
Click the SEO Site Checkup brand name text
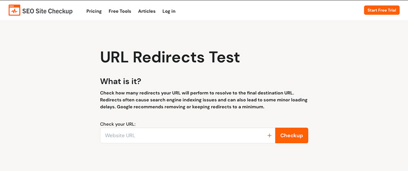(47, 11)
